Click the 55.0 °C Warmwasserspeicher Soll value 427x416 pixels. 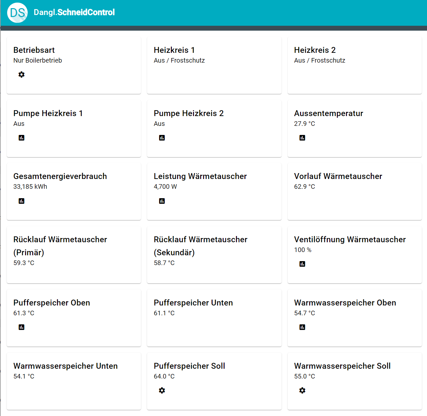pos(305,376)
